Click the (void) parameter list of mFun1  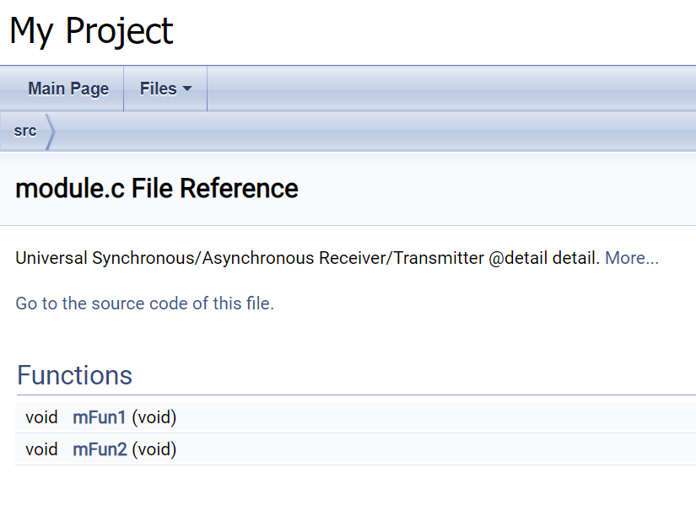154,417
